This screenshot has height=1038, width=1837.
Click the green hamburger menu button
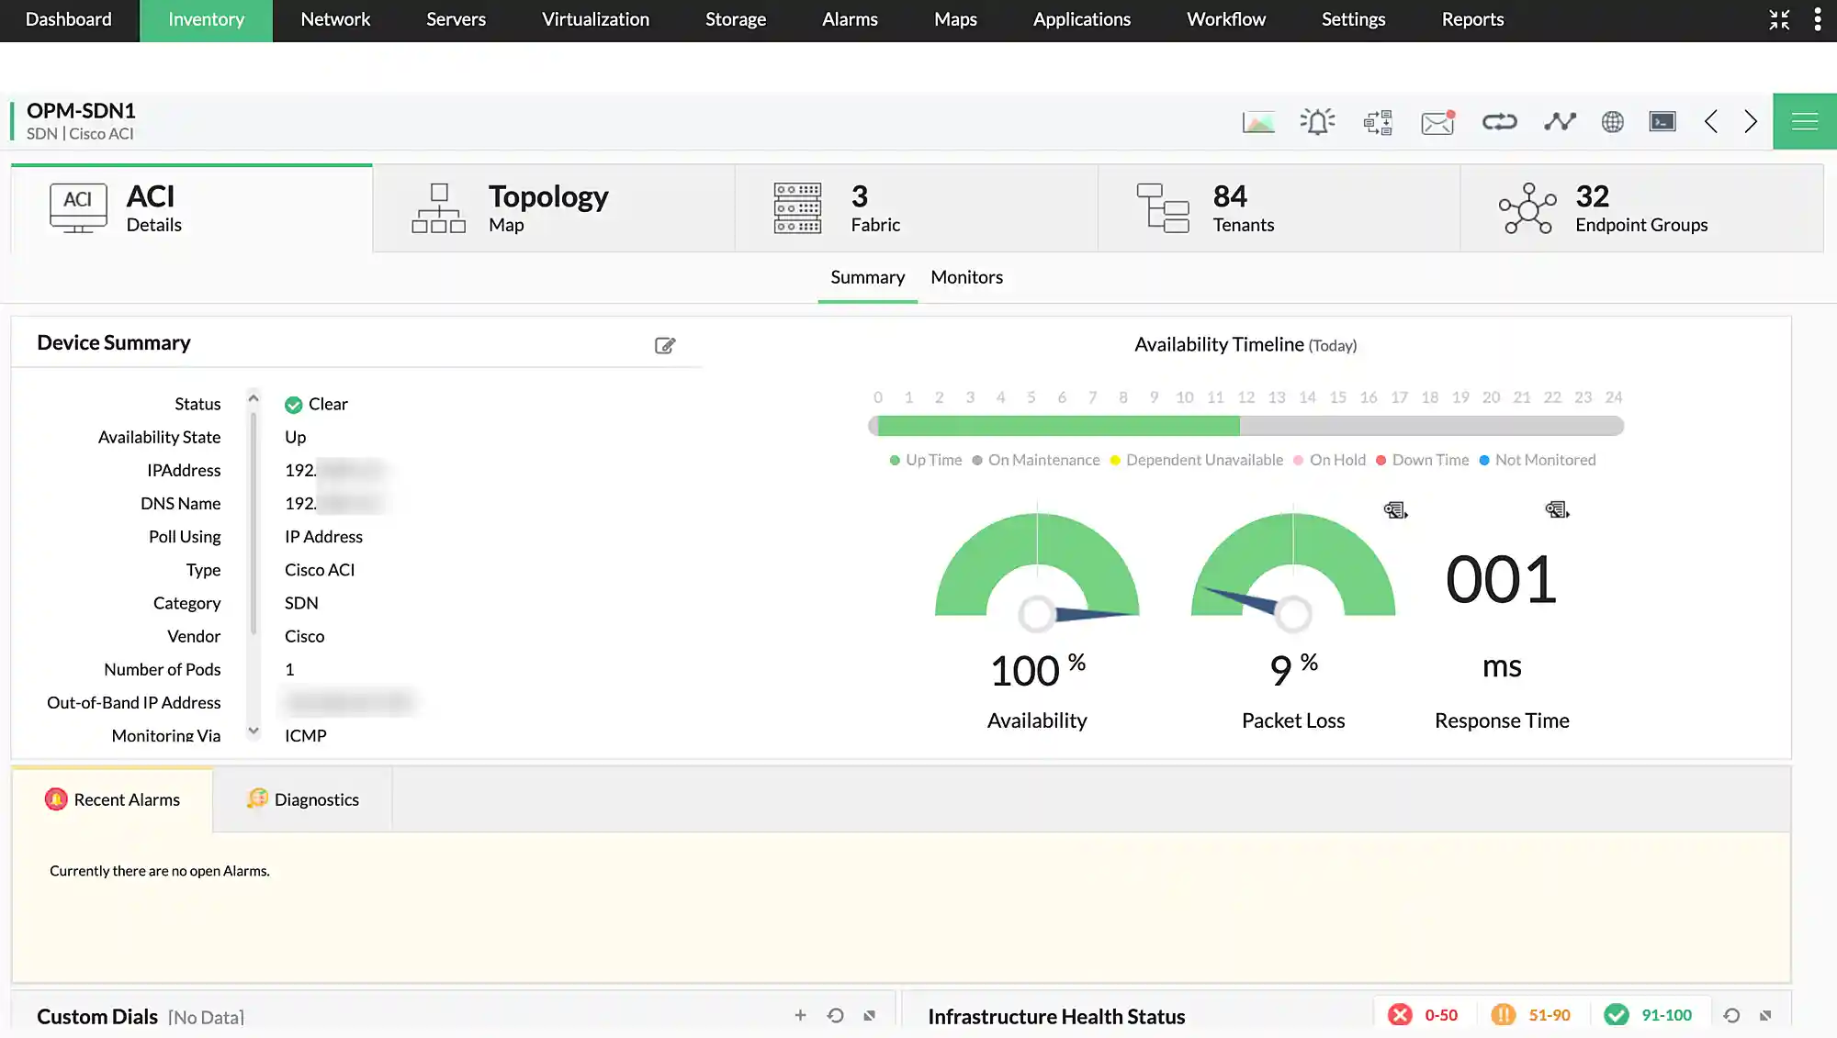coord(1804,121)
